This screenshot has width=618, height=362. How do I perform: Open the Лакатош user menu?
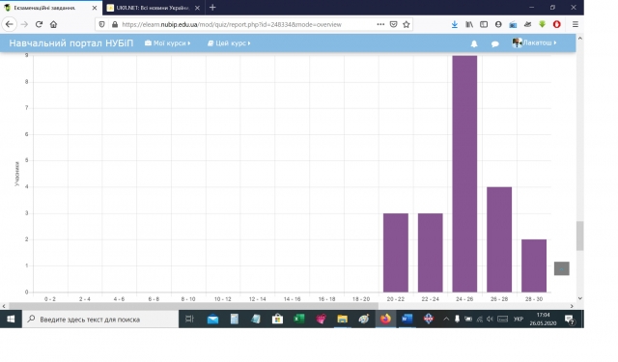pyautogui.click(x=534, y=42)
